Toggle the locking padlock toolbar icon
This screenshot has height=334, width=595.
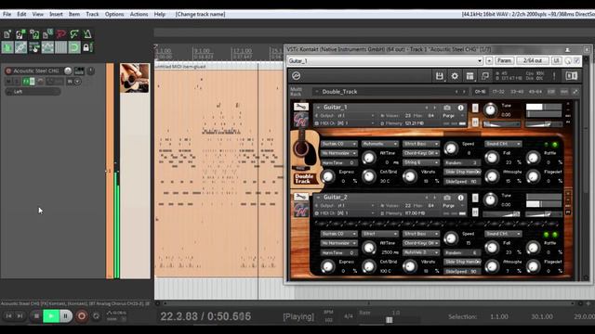[86, 47]
